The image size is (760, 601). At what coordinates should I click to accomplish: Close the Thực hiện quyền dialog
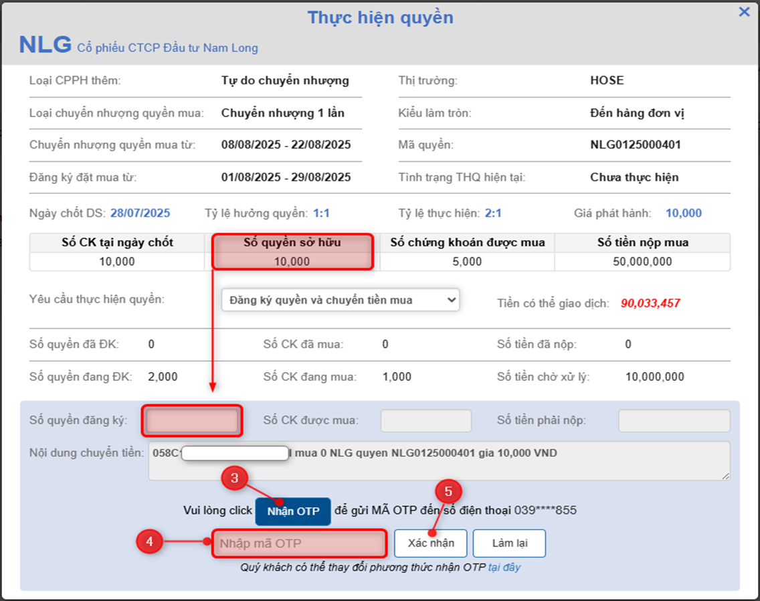pos(744,11)
